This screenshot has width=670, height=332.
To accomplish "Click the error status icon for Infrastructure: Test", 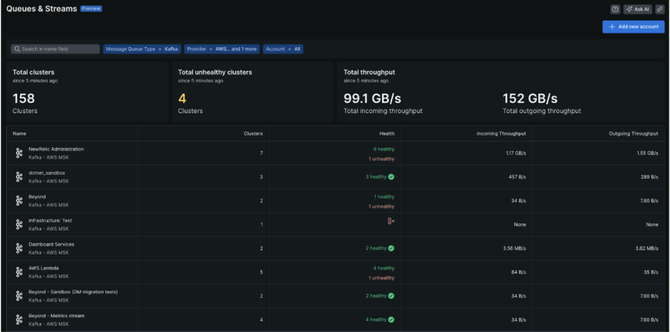I will (390, 221).
